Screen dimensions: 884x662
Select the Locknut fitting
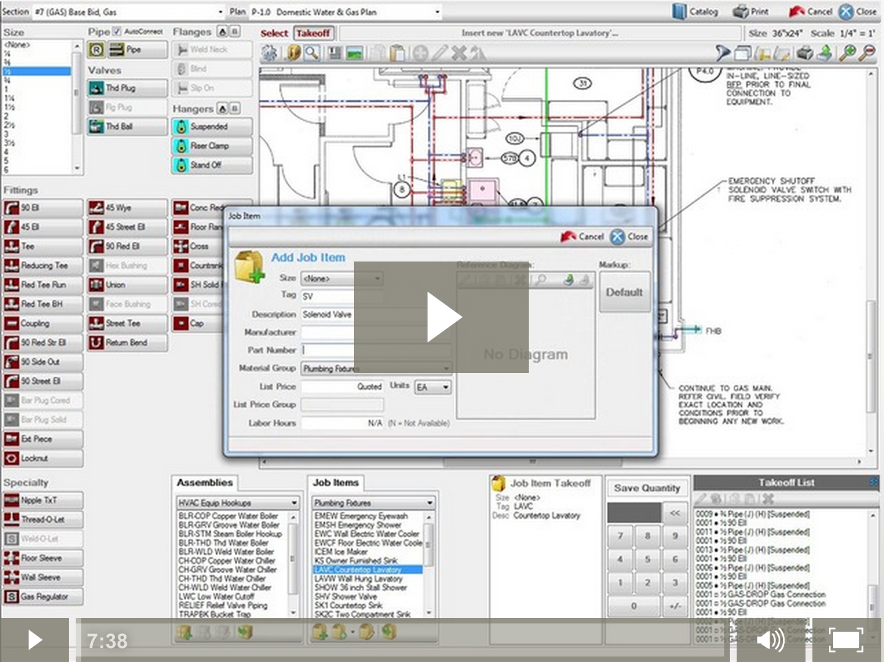click(x=43, y=458)
